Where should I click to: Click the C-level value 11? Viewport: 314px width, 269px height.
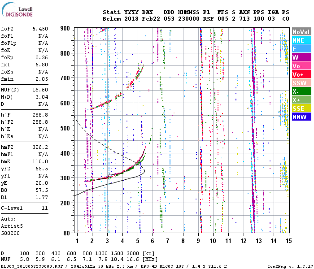click(45, 208)
